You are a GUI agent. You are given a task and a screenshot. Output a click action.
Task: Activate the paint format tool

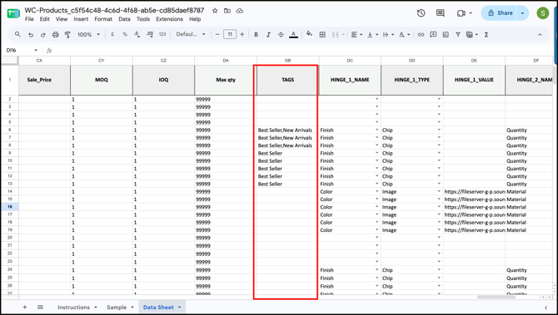click(x=67, y=34)
